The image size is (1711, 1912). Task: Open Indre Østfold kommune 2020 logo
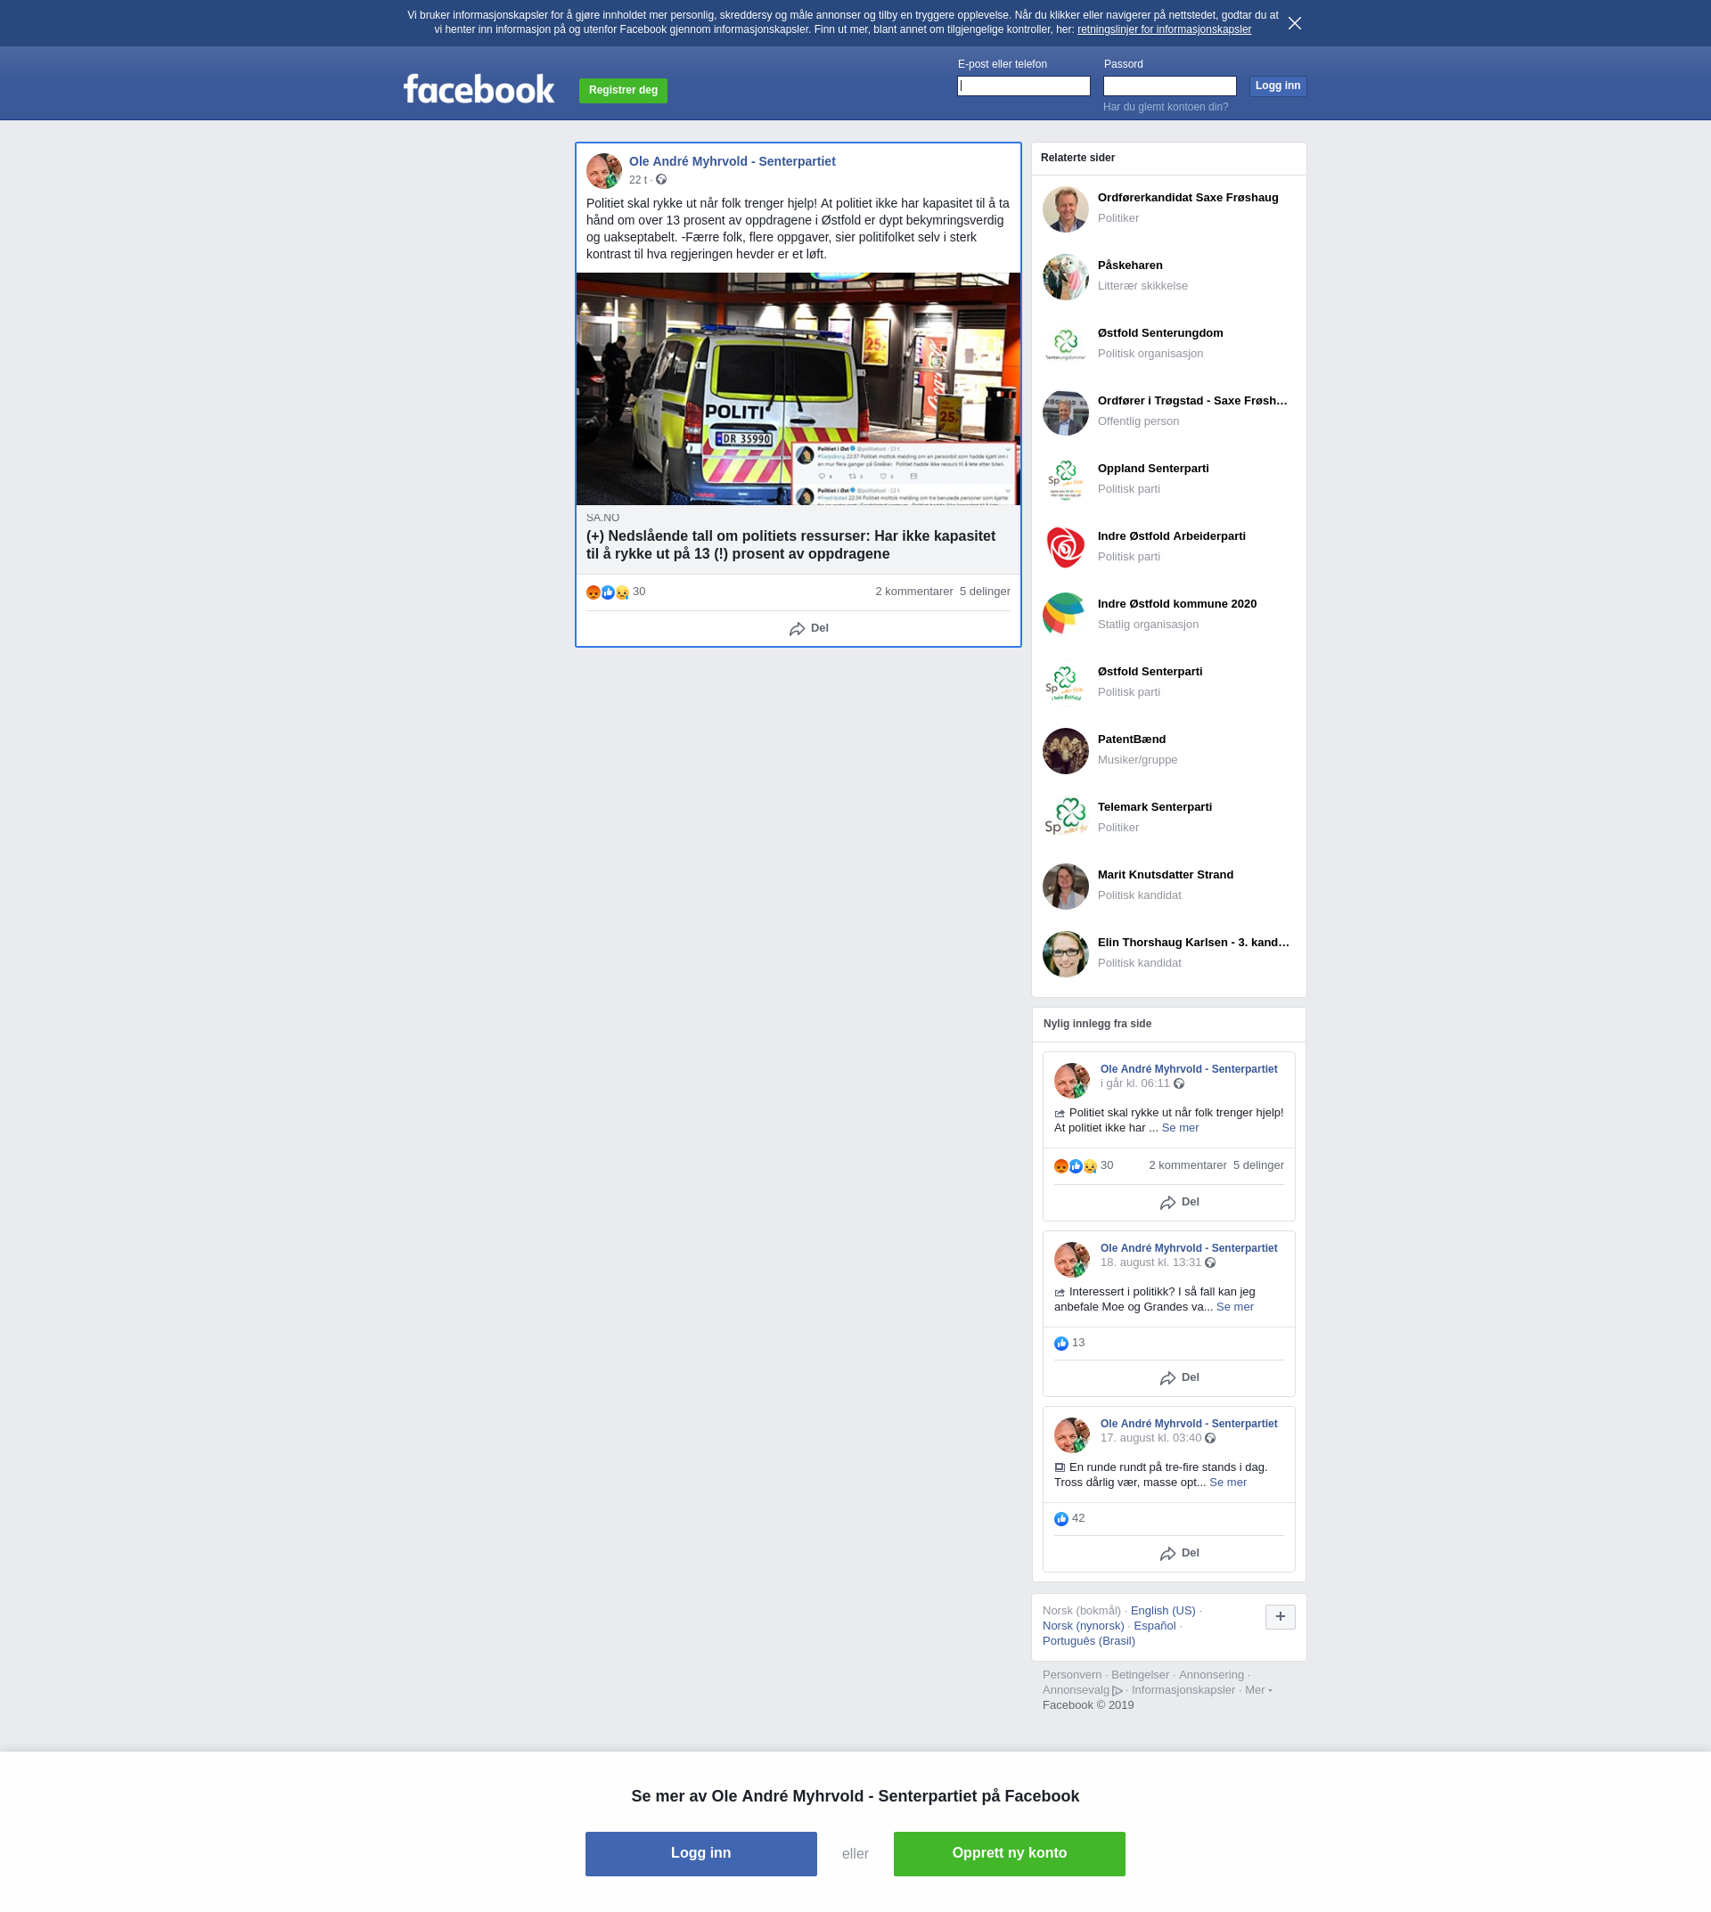1065,615
